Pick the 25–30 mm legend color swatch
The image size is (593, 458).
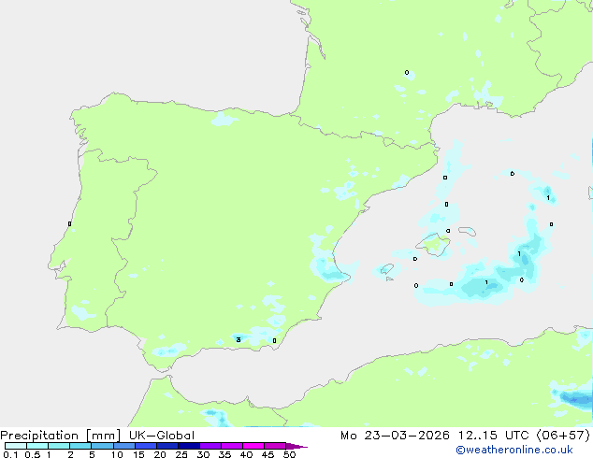(x=189, y=446)
